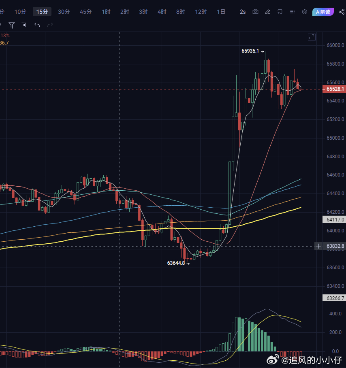Viewport: 346px width, 368px height.
Task: Click the 63400.0 axis label
Action: [335, 286]
